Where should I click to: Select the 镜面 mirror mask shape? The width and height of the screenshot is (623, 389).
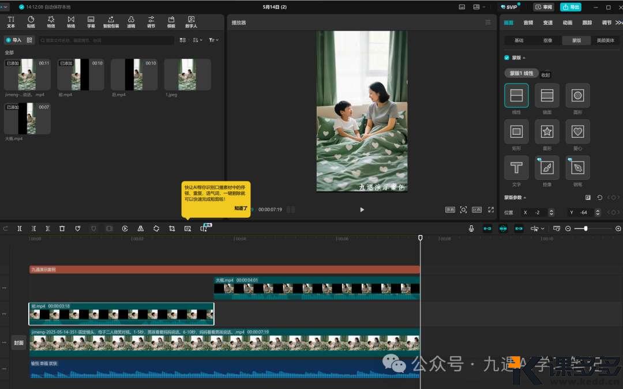coord(547,96)
